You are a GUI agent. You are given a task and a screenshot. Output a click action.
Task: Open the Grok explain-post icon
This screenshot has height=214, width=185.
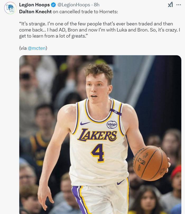click(170, 5)
